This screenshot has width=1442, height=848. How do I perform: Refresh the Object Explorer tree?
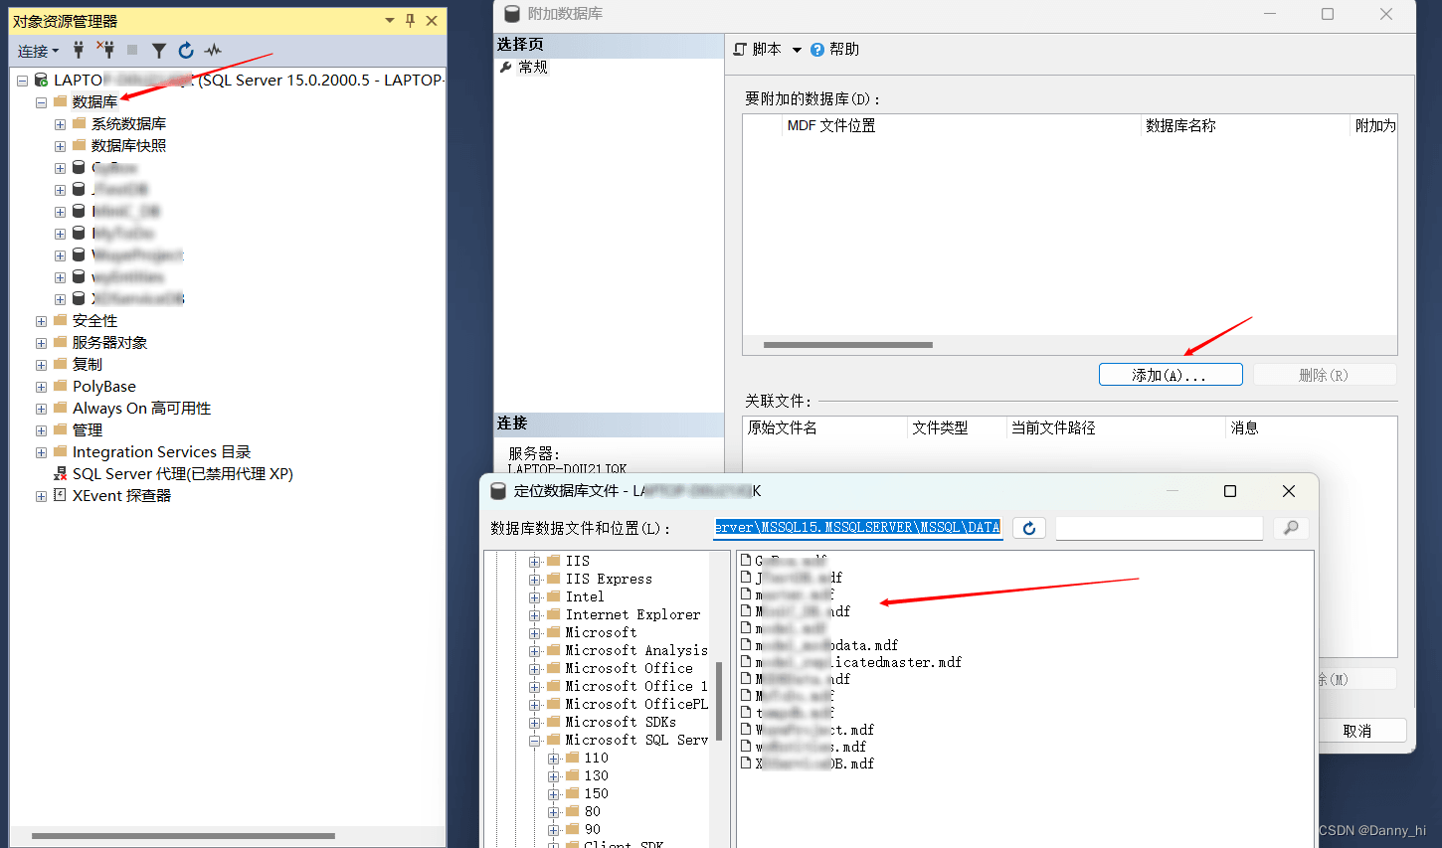click(186, 50)
